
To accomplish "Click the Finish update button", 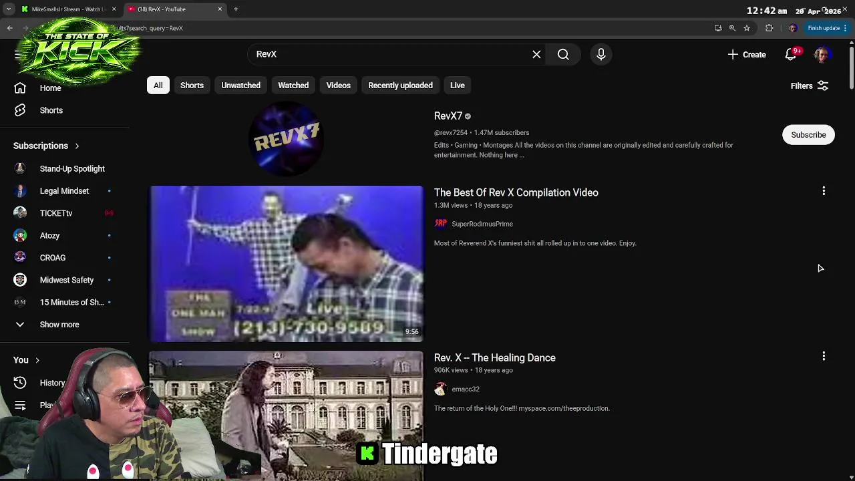I will [x=827, y=28].
